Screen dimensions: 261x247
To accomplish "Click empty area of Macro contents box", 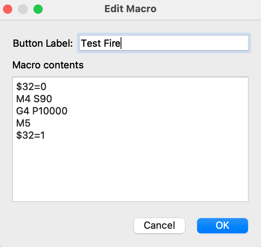I will pos(130,171).
